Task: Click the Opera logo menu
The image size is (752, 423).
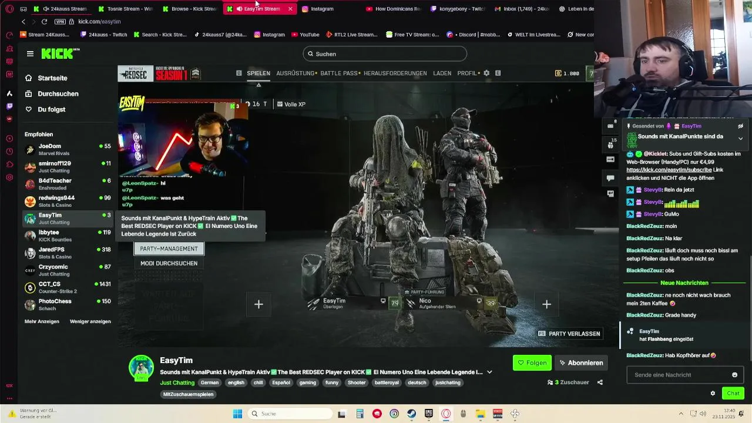Action: tap(9, 9)
